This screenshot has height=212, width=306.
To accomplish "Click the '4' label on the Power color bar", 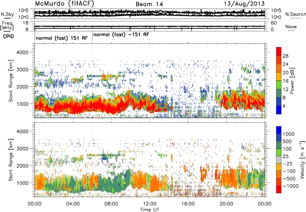I will 284,106.
